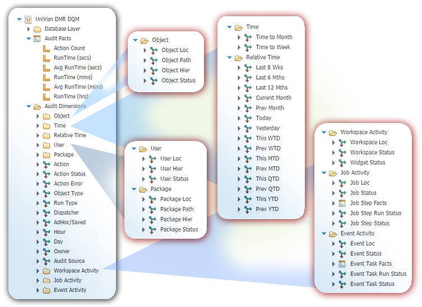The width and height of the screenshot is (422, 307).
Task: Expand the Package Hier dimension
Action: [x=143, y=220]
